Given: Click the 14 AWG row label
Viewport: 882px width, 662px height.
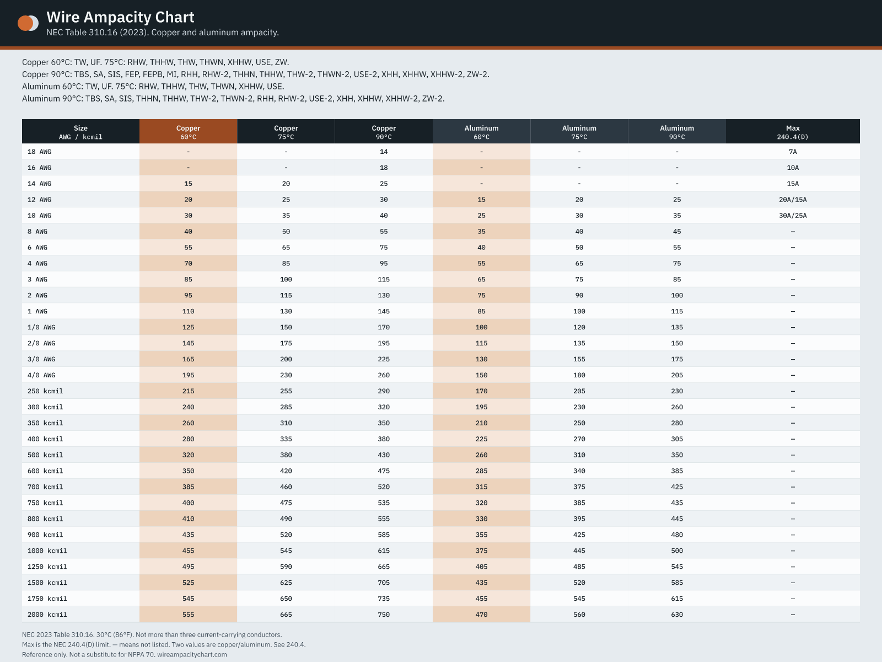Looking at the screenshot, I should (39, 184).
